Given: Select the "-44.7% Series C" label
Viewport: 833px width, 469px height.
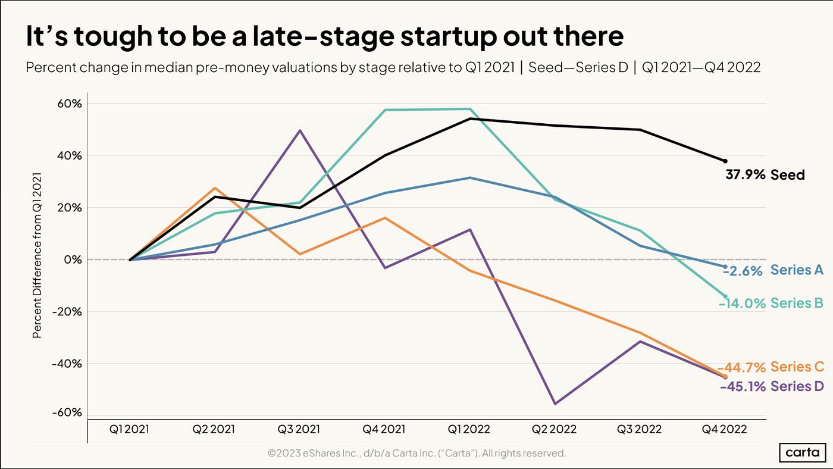Looking at the screenshot, I should tap(771, 367).
